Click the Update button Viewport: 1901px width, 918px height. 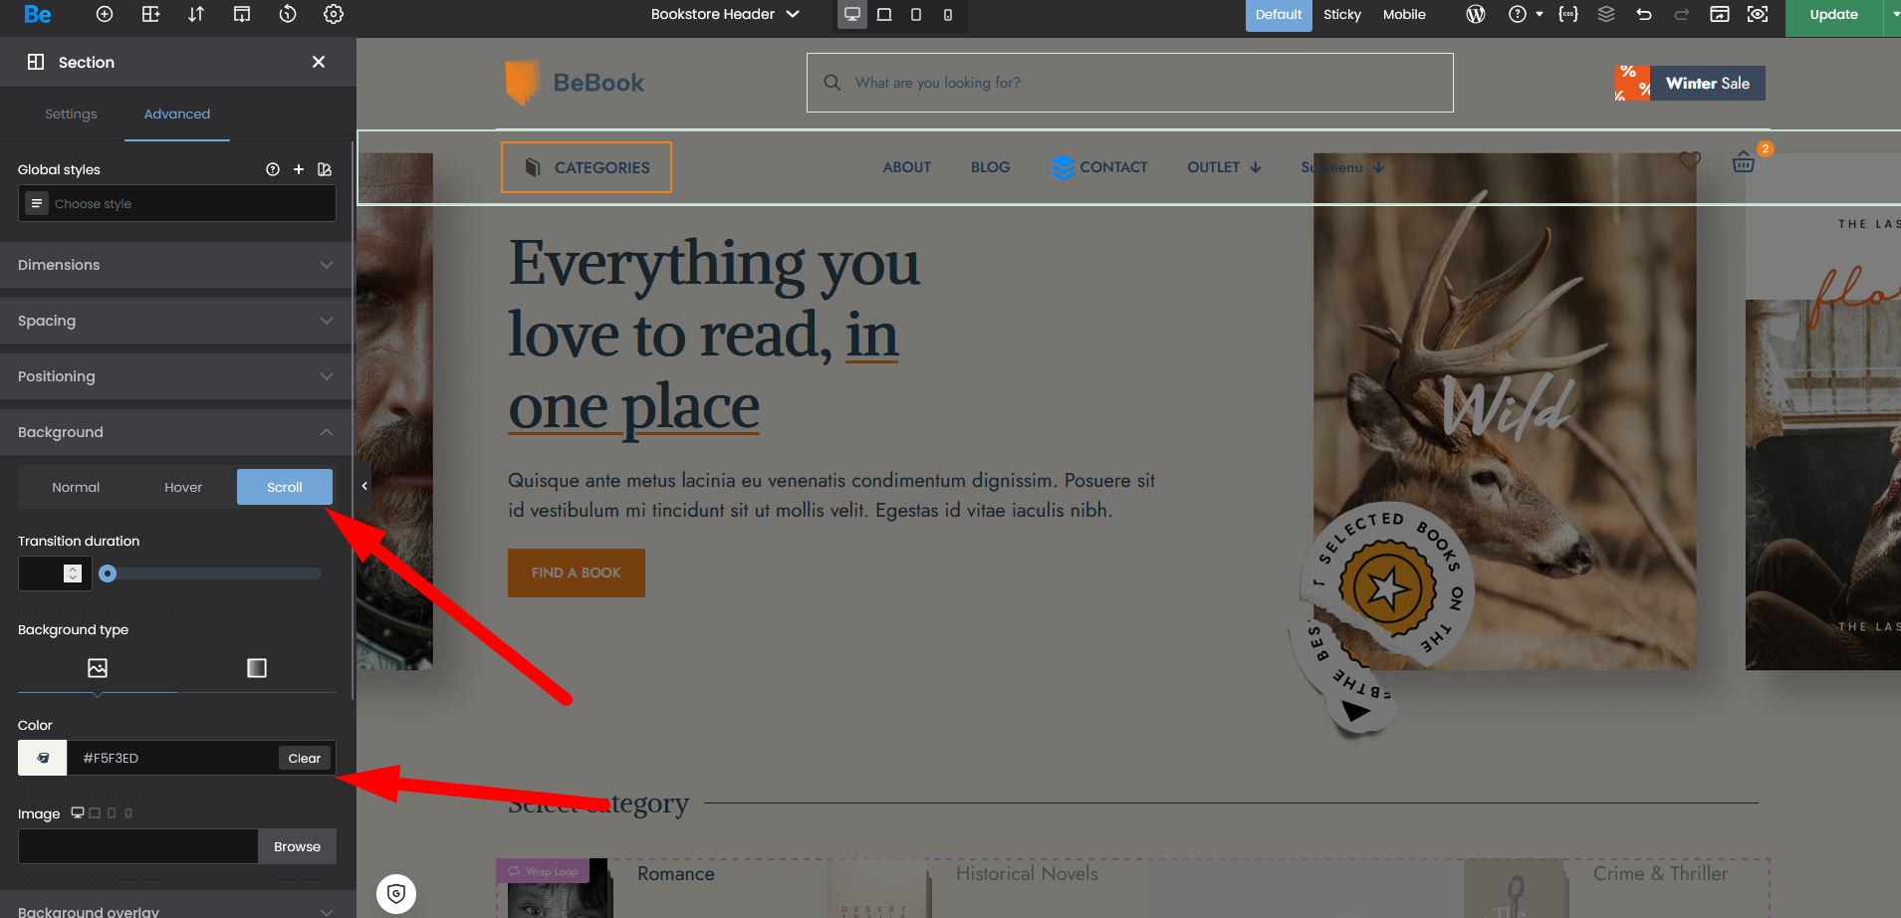coord(1833,14)
